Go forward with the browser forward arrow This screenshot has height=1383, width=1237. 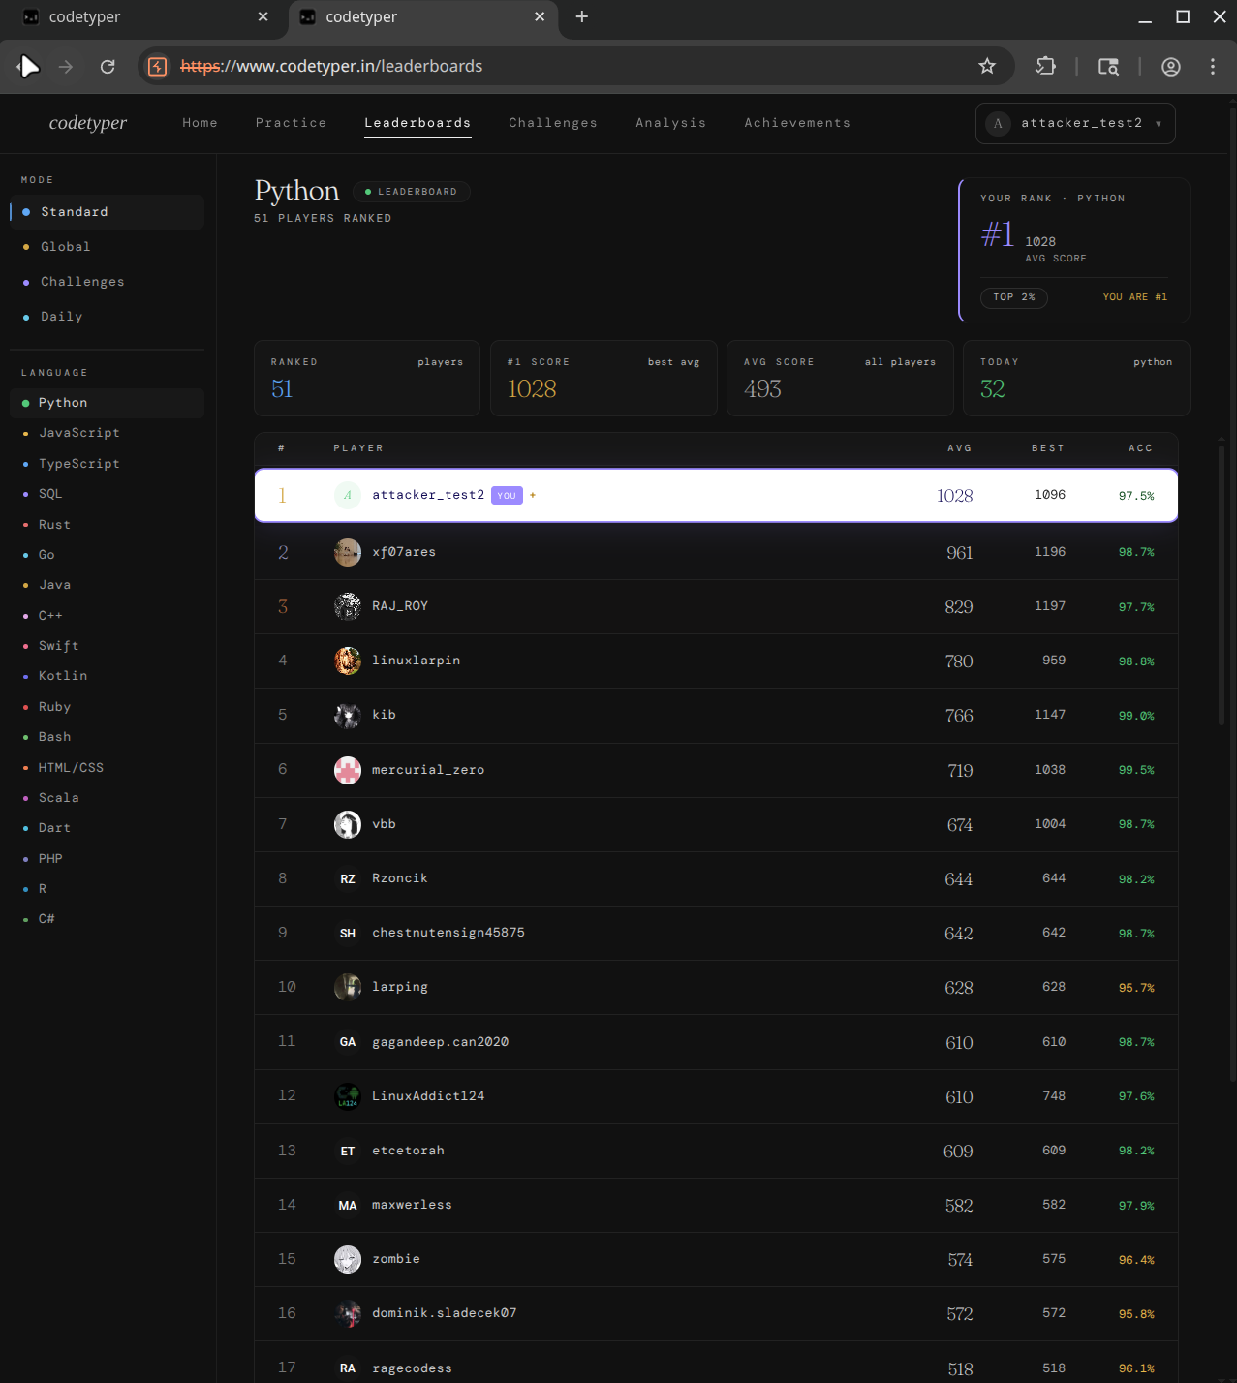click(66, 66)
